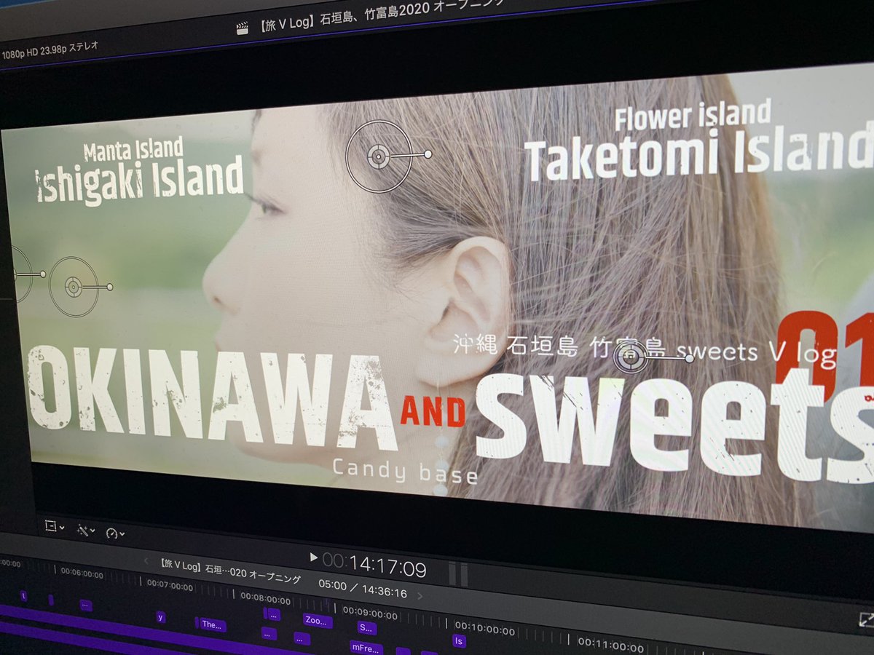Click the audio meters next to timecode

pos(458,573)
